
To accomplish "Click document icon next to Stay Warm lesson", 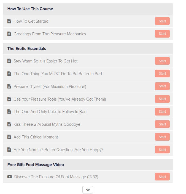I will (9, 61).
